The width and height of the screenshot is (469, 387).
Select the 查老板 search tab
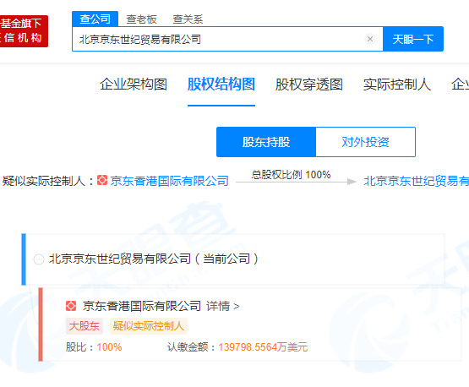(x=141, y=19)
